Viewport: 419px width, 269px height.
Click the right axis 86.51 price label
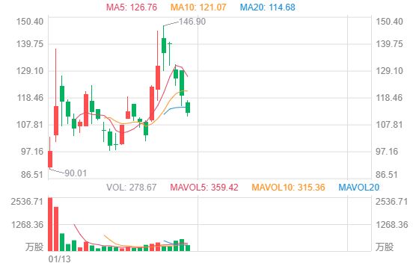(x=387, y=175)
